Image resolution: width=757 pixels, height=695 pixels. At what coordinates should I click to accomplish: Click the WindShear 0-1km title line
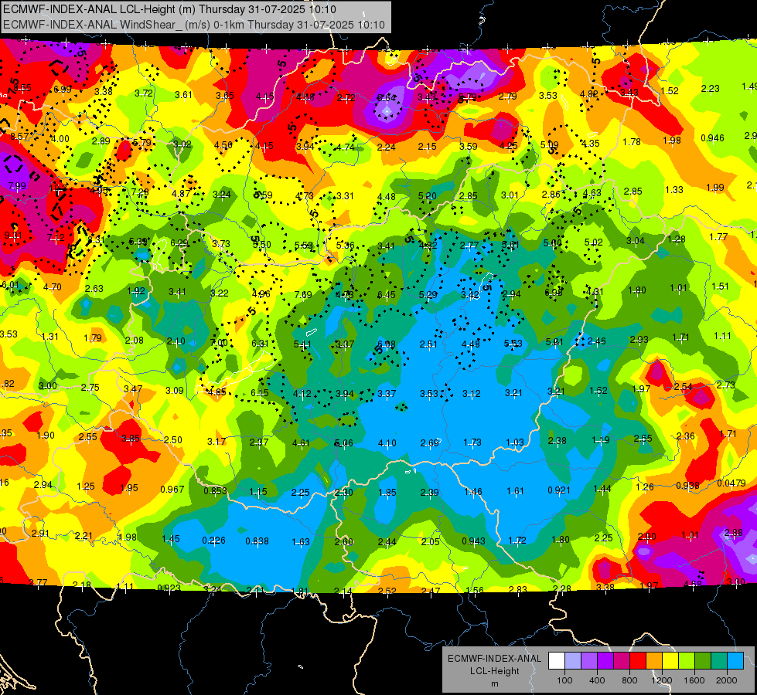[193, 25]
